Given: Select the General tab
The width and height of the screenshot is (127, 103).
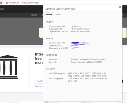Looking at the screenshot, I should (x=49, y=14).
